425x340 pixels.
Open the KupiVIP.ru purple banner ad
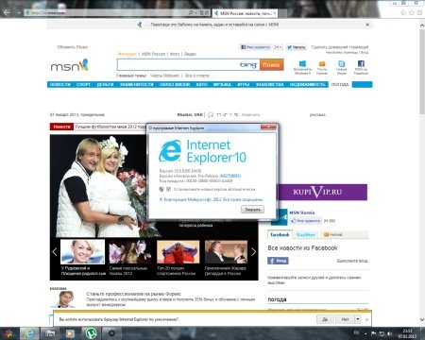pos(322,192)
